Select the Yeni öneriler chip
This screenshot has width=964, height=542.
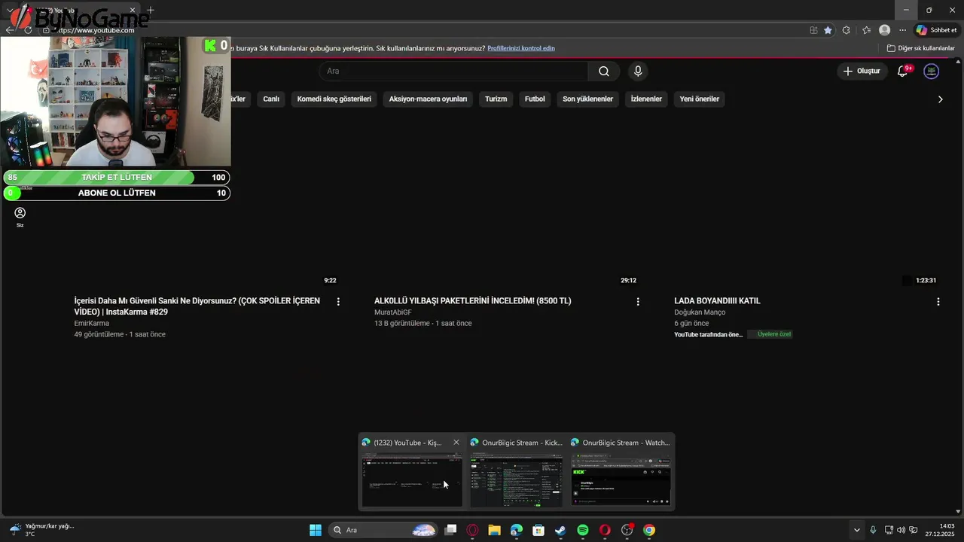(700, 99)
